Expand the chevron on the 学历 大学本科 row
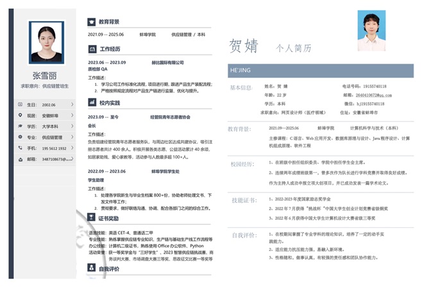431x287 pixels. [72, 126]
